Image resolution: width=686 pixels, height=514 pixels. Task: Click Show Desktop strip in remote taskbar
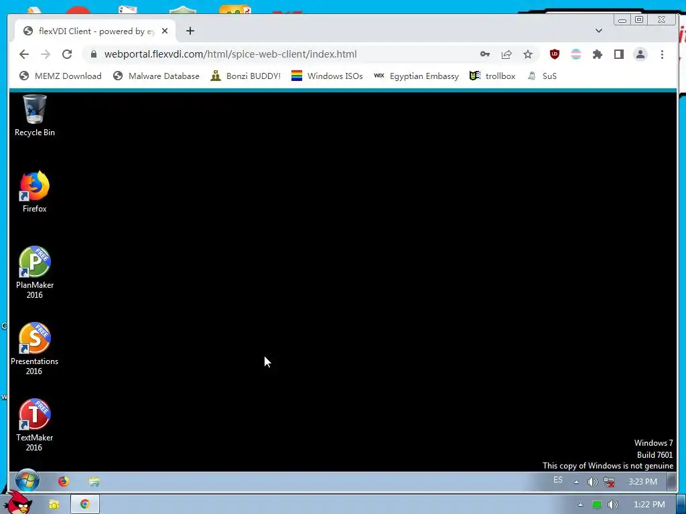point(673,482)
